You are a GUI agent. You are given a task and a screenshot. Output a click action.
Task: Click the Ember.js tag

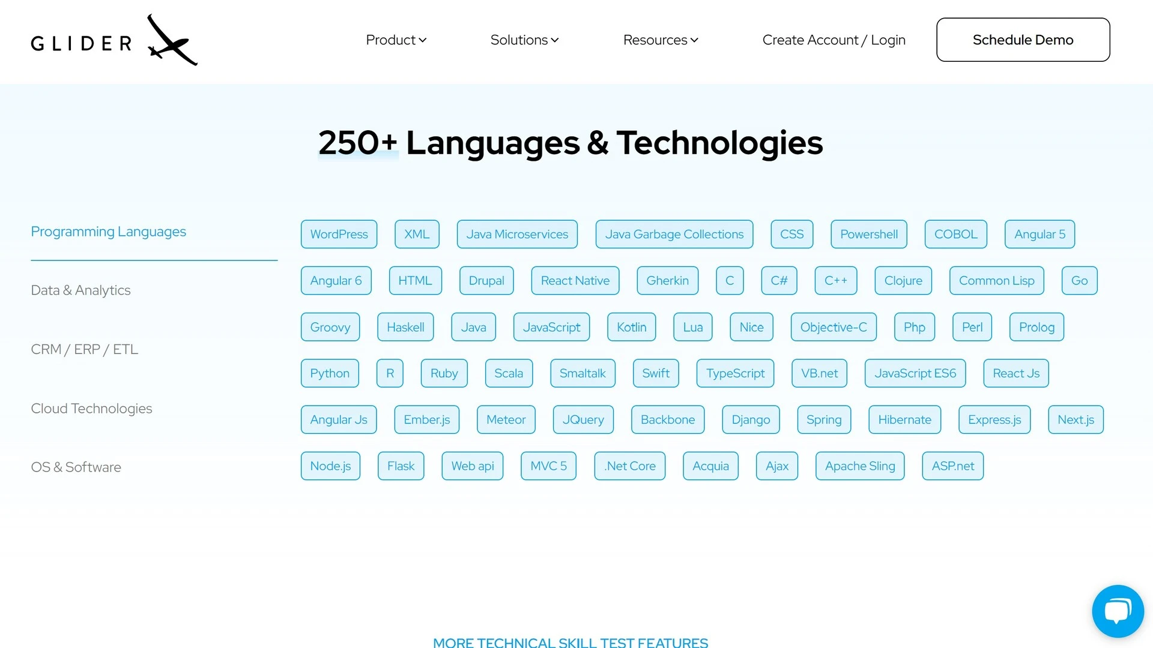click(426, 419)
